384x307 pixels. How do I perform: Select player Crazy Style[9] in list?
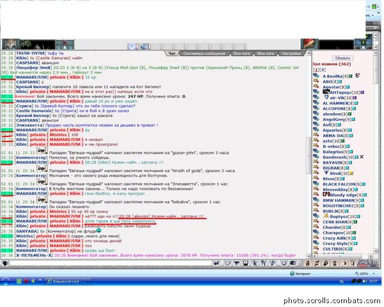(337, 243)
